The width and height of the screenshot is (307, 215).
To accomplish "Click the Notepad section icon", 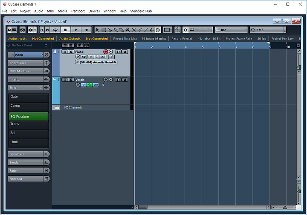I will pos(46,179).
